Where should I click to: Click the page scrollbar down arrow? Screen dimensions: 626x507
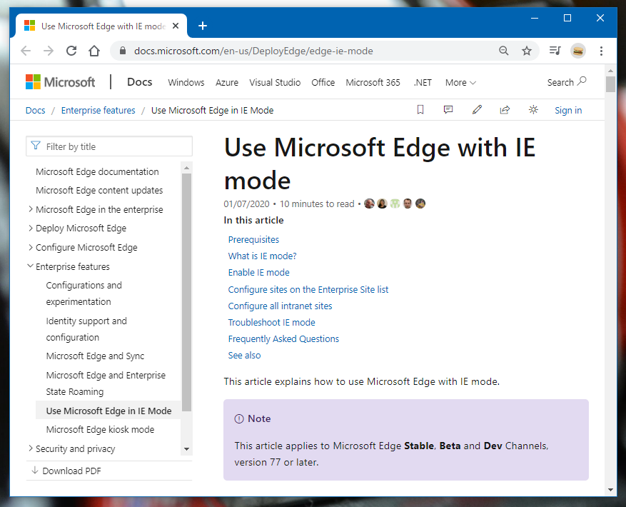click(610, 490)
